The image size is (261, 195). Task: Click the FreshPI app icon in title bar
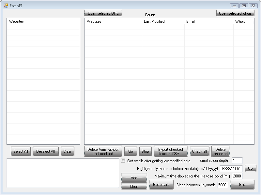point(6,6)
